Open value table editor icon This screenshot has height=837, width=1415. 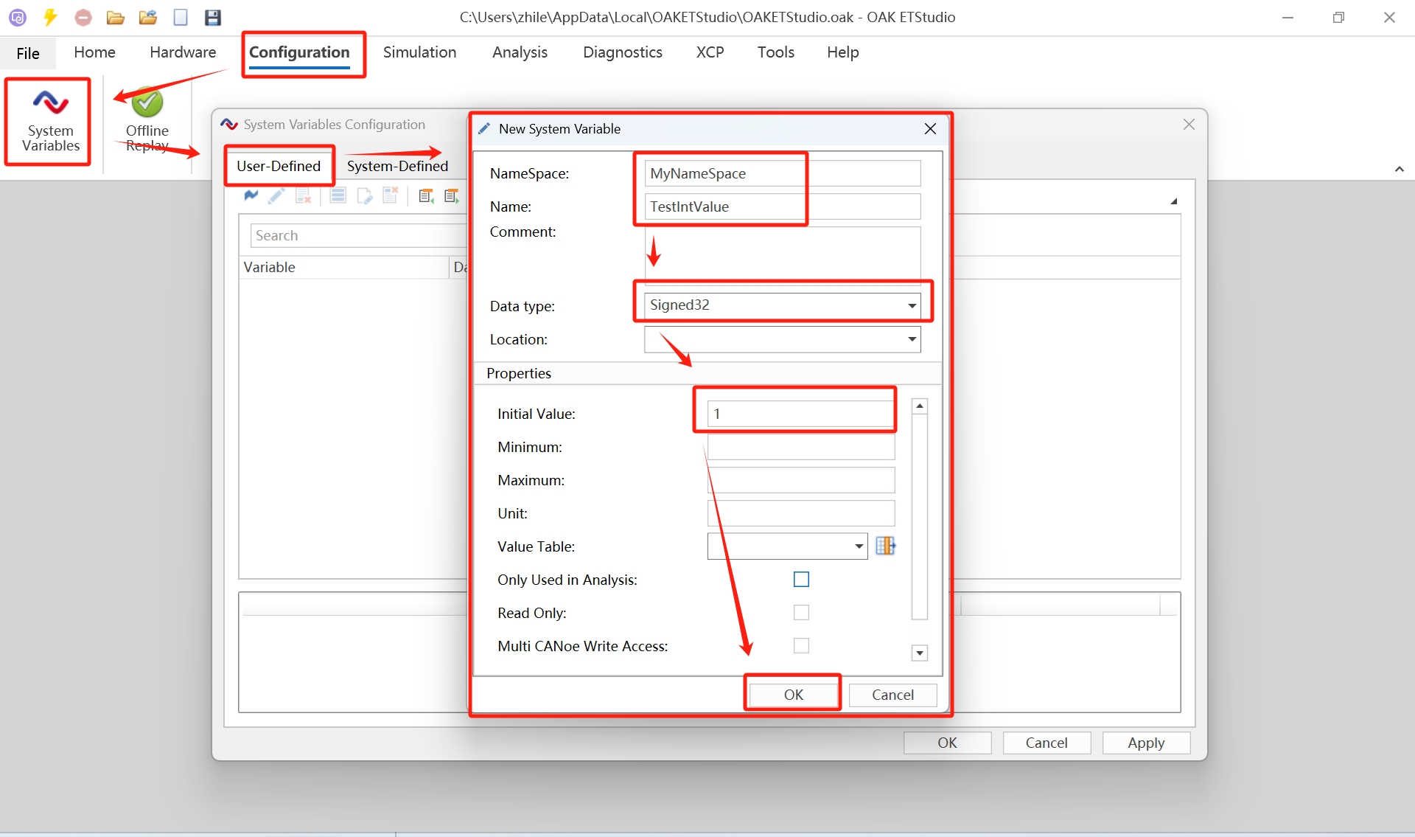885,546
